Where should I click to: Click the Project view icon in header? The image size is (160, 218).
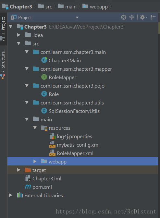pos(14,17)
